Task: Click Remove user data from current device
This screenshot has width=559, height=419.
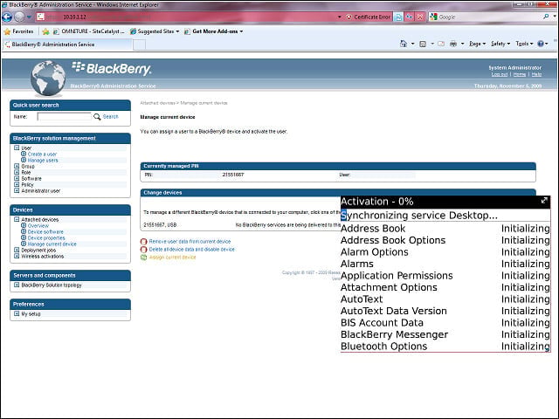Action: (190, 242)
